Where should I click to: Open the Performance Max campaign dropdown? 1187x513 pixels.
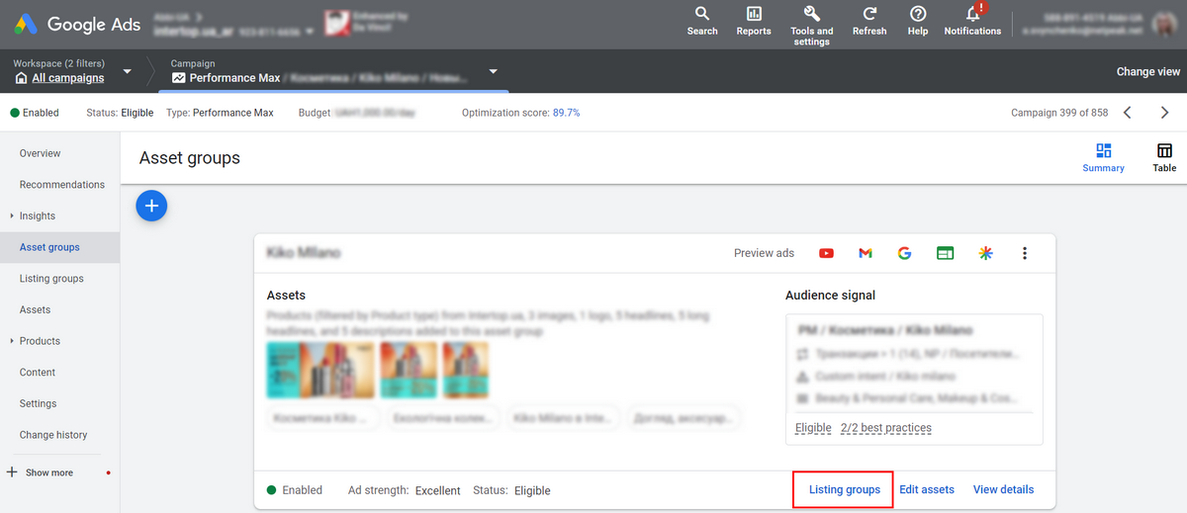click(493, 71)
